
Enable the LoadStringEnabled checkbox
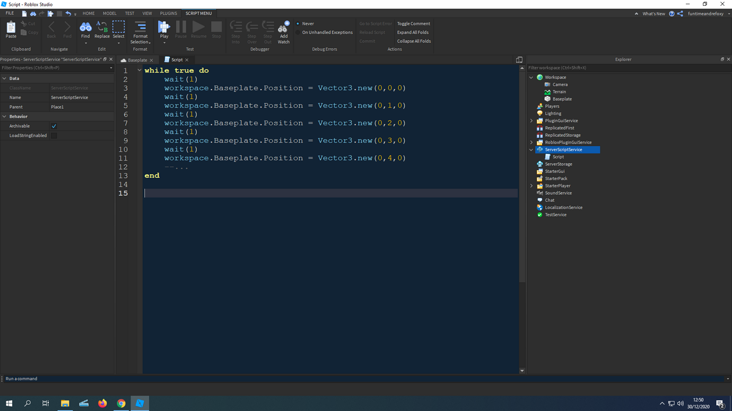53,135
